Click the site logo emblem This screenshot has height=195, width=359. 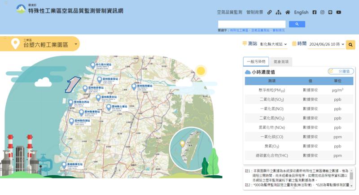[21, 9]
